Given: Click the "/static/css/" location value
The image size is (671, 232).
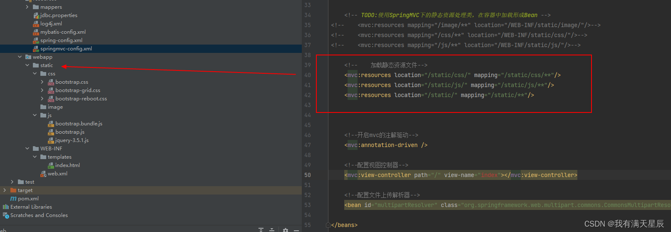Looking at the screenshot, I should (447, 75).
